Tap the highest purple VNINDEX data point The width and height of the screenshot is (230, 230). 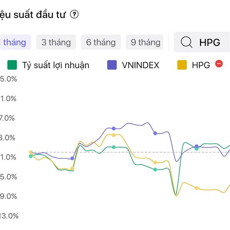(113, 128)
